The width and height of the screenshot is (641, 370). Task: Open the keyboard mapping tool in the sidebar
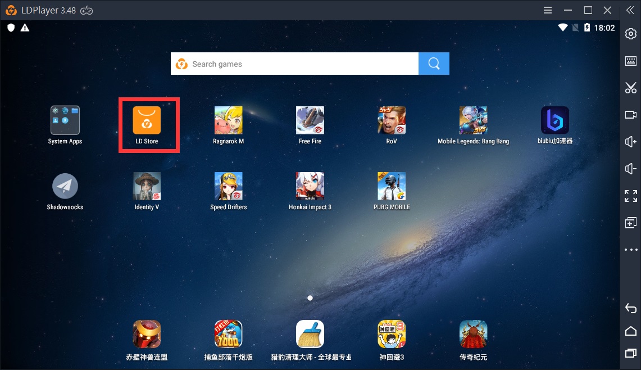click(631, 61)
